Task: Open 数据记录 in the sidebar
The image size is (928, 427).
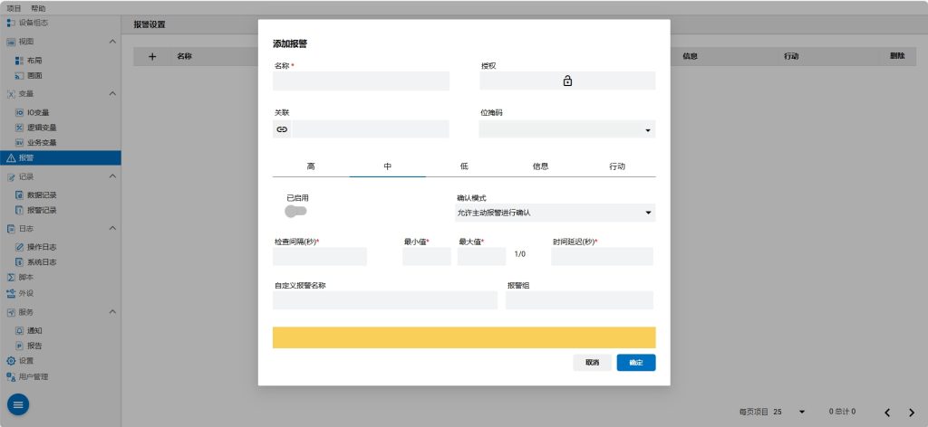Action: (x=42, y=195)
